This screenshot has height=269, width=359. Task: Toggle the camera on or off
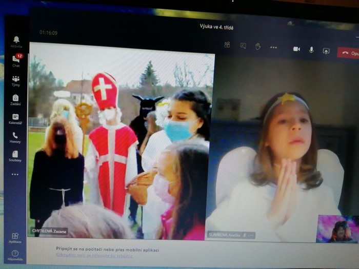click(296, 49)
